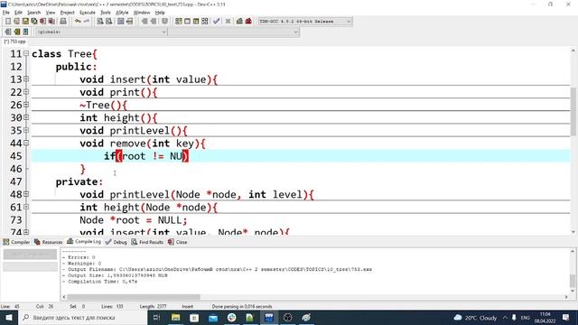
Task: Switch to the Debug bottom tab
Action: coord(116,242)
